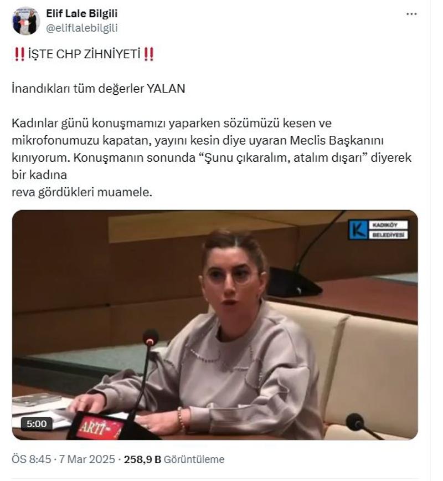
Task: Click the black microphone beside the beige seat
Action: click(x=355, y=422)
